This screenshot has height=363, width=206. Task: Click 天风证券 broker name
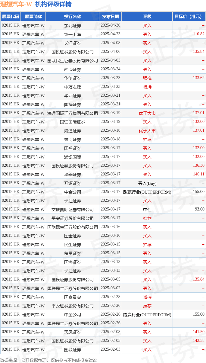(x=73, y=332)
